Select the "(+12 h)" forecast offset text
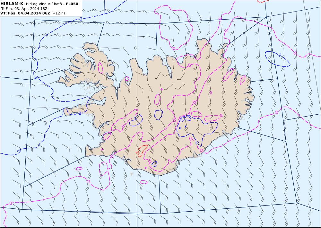321x228 pixels. click(x=58, y=13)
